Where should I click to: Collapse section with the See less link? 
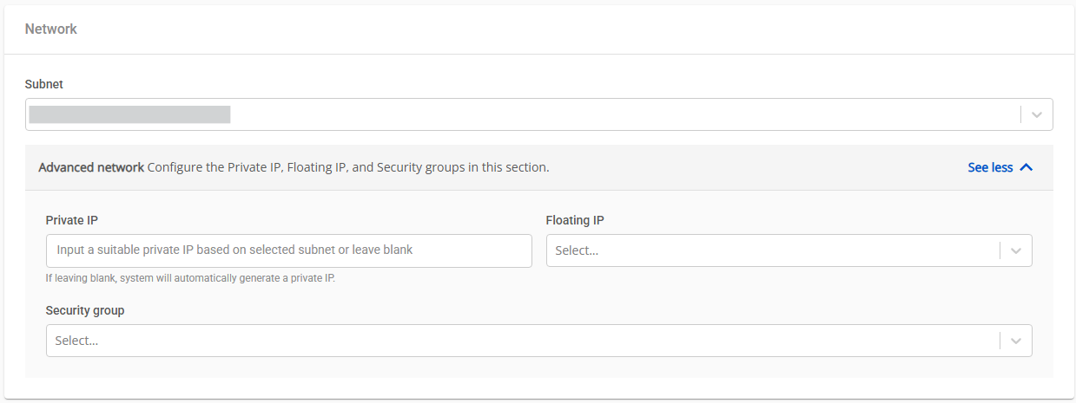click(990, 167)
